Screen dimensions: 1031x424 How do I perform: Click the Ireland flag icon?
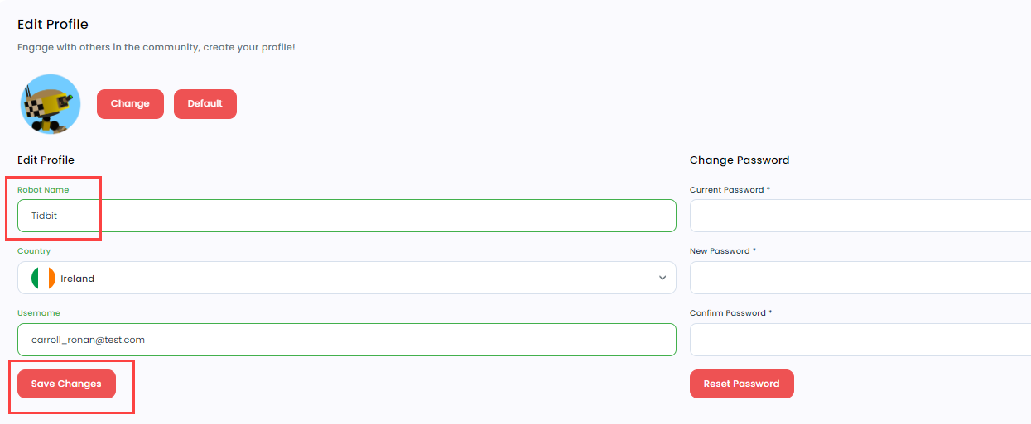click(x=43, y=279)
